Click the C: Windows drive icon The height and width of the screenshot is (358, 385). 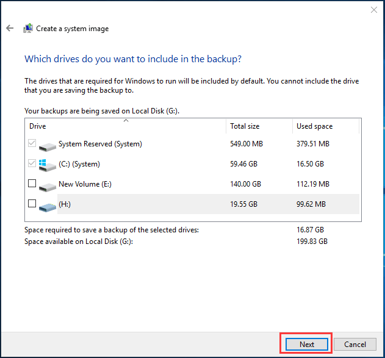click(48, 165)
